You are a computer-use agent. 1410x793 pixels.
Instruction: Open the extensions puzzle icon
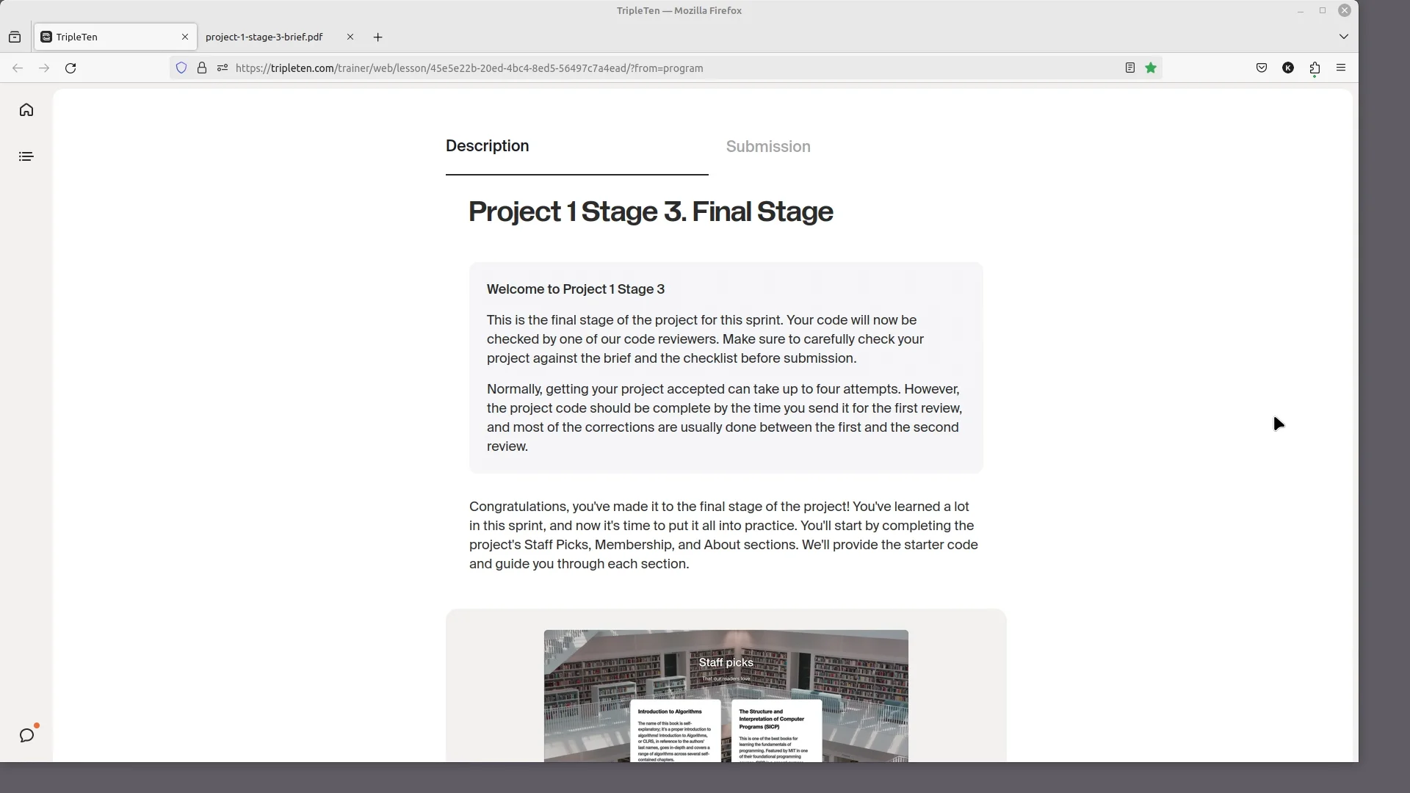tap(1315, 68)
